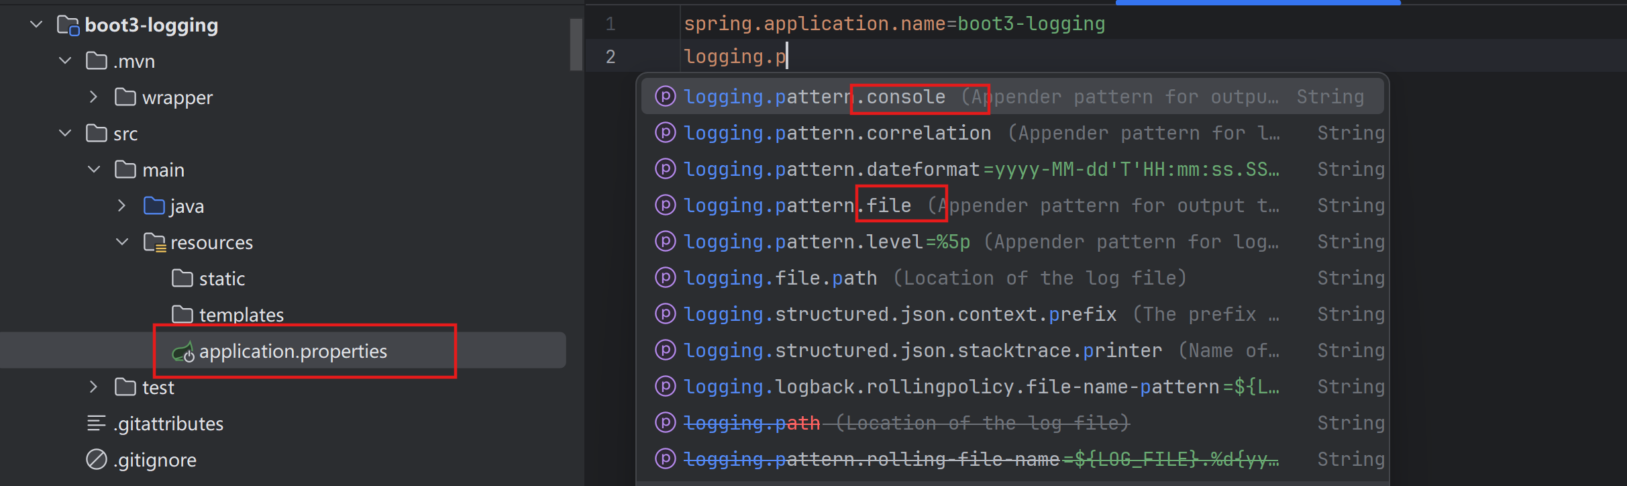This screenshot has width=1627, height=486.
Task: Select logging.pattern.file completion suggestion
Action: tap(1013, 205)
